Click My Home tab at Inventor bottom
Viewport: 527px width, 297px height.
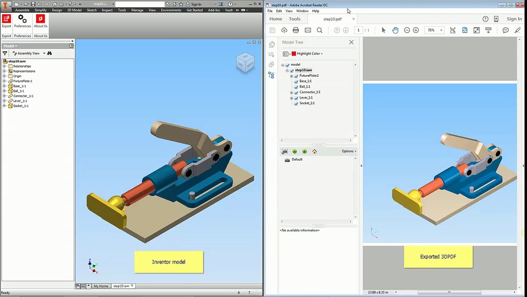(101, 286)
